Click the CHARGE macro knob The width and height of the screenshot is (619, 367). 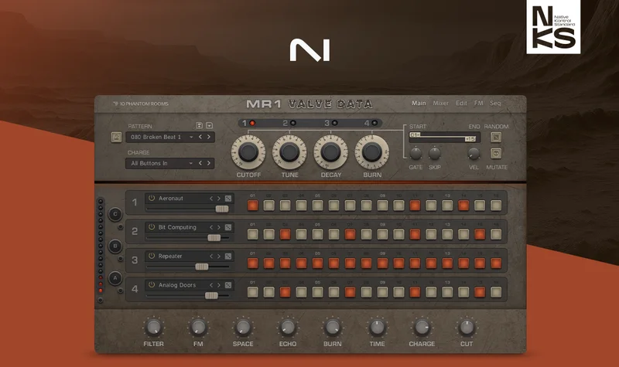coord(422,327)
